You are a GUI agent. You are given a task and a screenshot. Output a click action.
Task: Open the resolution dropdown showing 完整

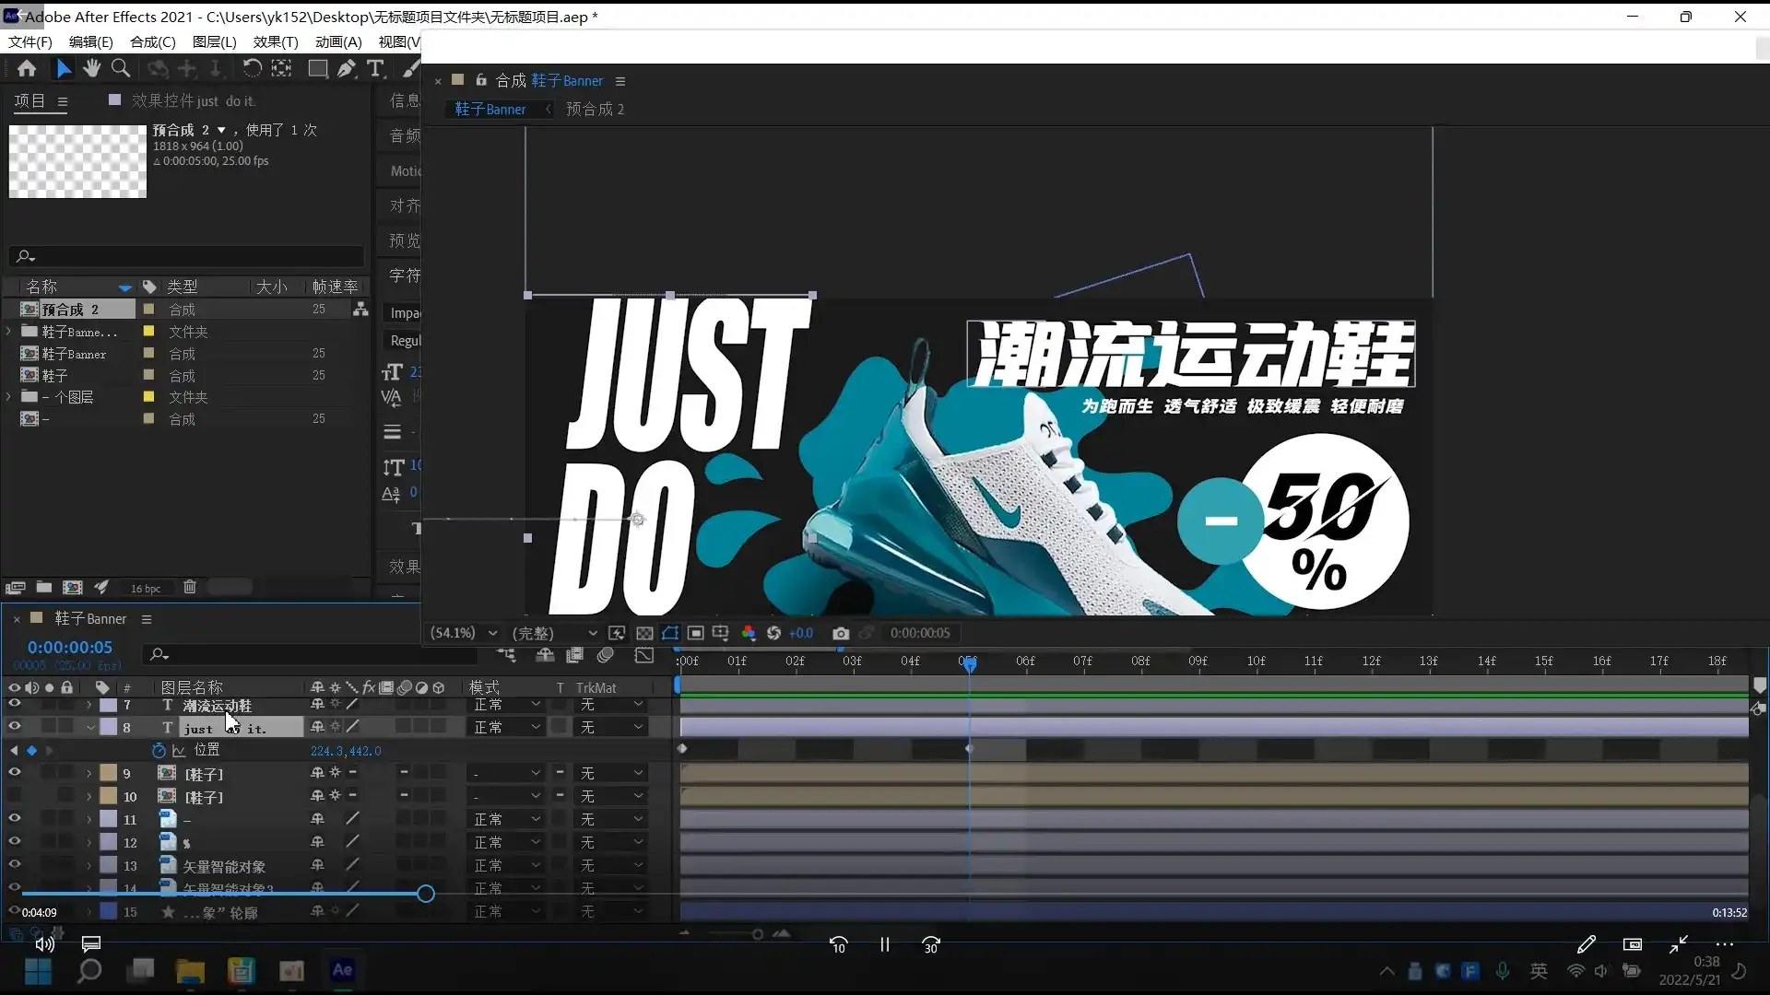click(x=553, y=633)
